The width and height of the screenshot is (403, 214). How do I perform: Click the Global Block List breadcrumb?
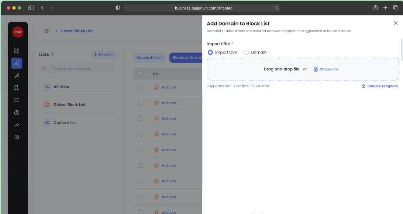click(77, 31)
